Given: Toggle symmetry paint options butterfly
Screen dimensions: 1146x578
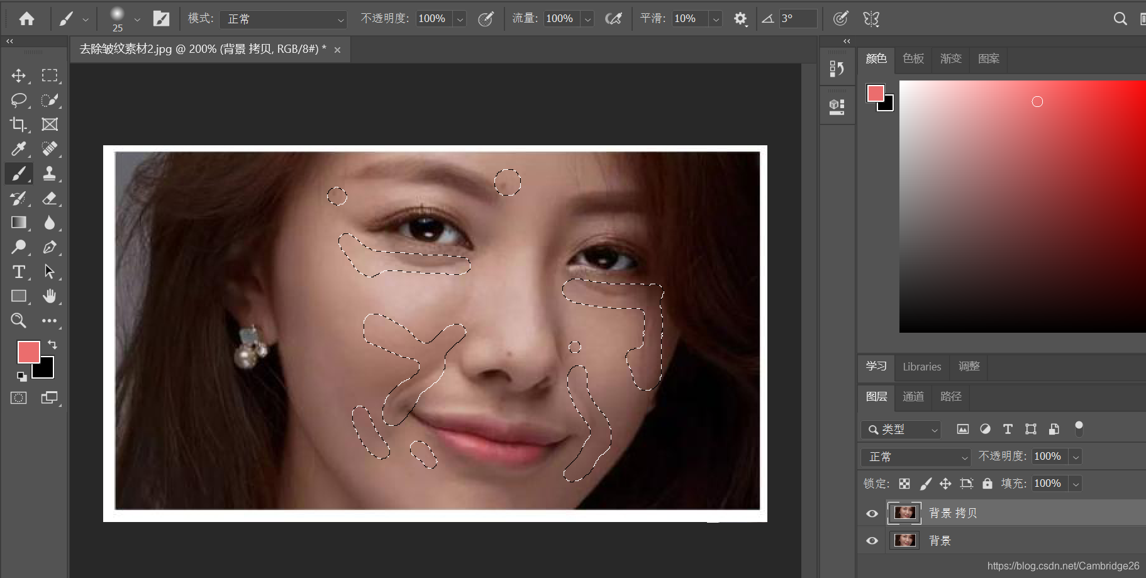Looking at the screenshot, I should tap(871, 19).
